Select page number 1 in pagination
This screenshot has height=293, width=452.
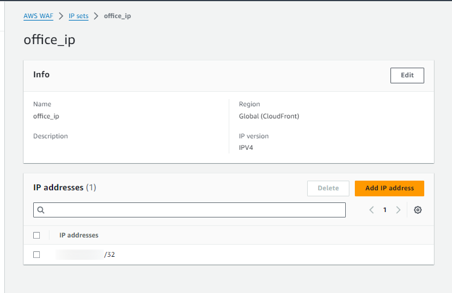385,210
